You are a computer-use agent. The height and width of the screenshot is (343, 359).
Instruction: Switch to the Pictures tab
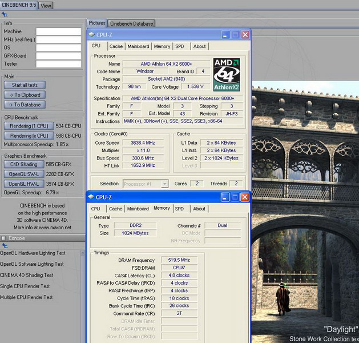97,23
